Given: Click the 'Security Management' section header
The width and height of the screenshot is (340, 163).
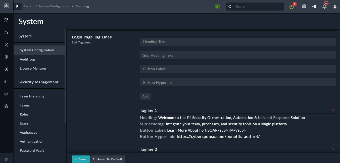Looking at the screenshot, I should [38, 82].
